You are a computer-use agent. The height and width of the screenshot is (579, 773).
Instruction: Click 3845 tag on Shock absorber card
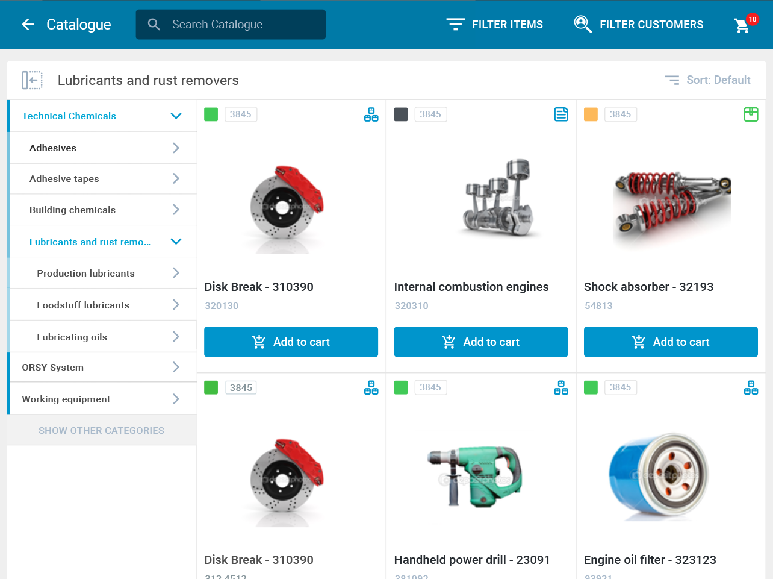click(x=620, y=114)
